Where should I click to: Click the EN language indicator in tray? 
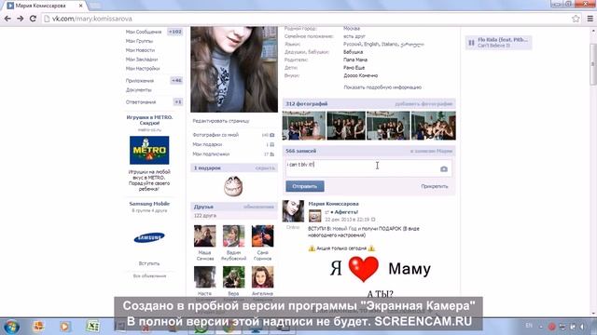529,326
